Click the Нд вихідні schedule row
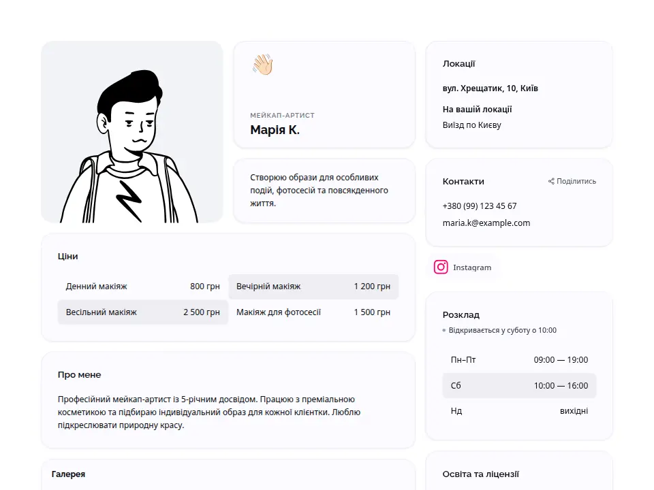654x490 pixels. tap(519, 411)
